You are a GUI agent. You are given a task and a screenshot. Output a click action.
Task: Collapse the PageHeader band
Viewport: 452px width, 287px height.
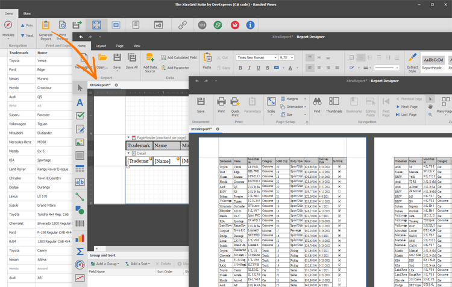point(128,137)
